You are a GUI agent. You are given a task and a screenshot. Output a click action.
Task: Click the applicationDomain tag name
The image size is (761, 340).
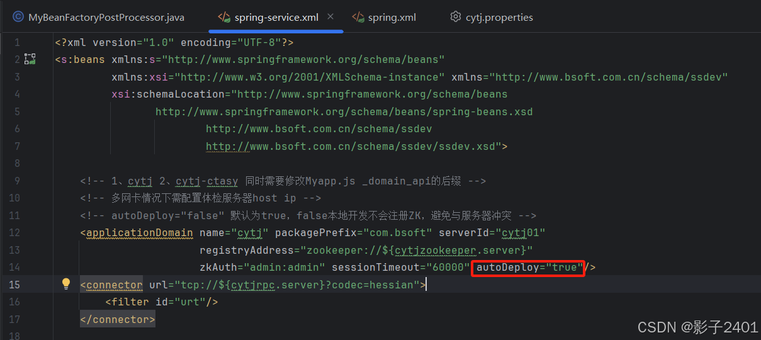[140, 233]
